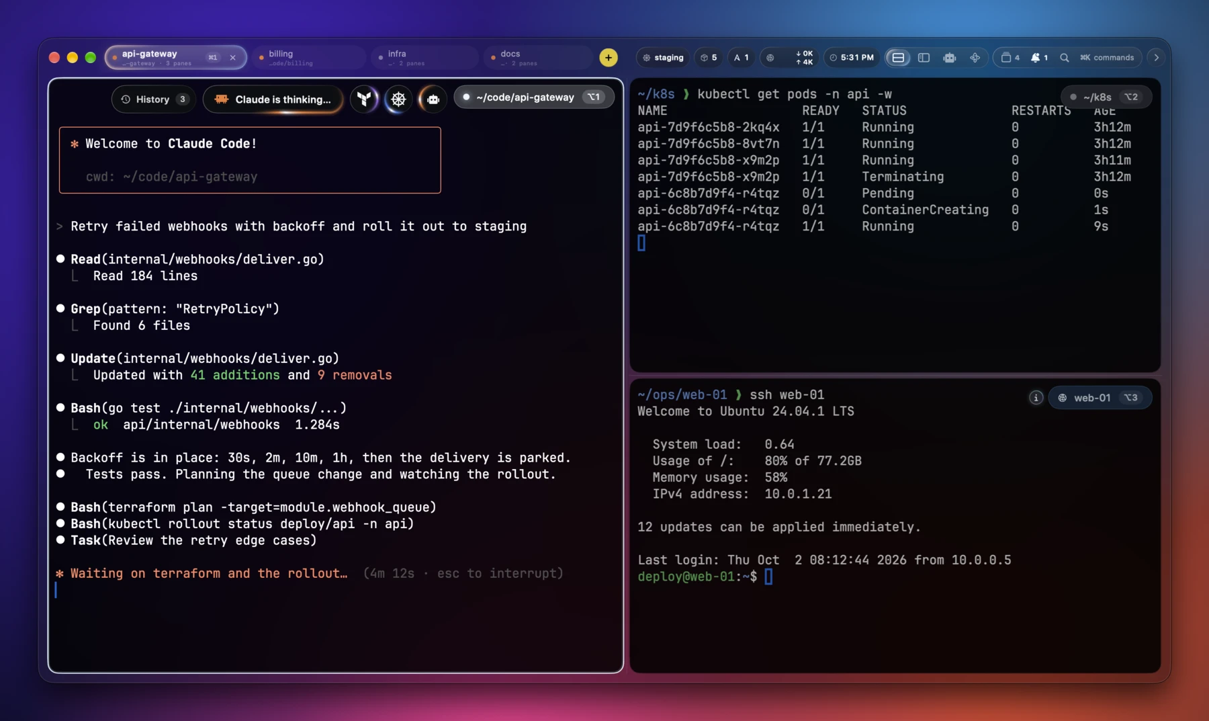Select the web-01 pane label
This screenshot has height=721, width=1209.
tap(1100, 398)
